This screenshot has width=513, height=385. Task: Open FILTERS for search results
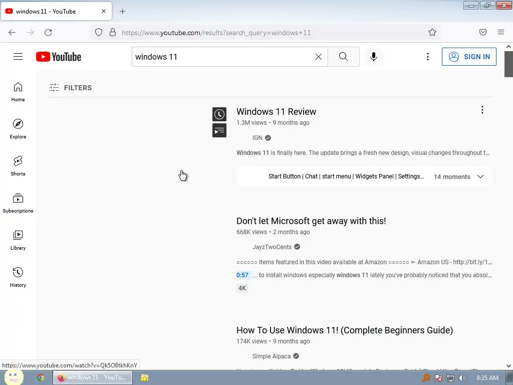pyautogui.click(x=71, y=88)
